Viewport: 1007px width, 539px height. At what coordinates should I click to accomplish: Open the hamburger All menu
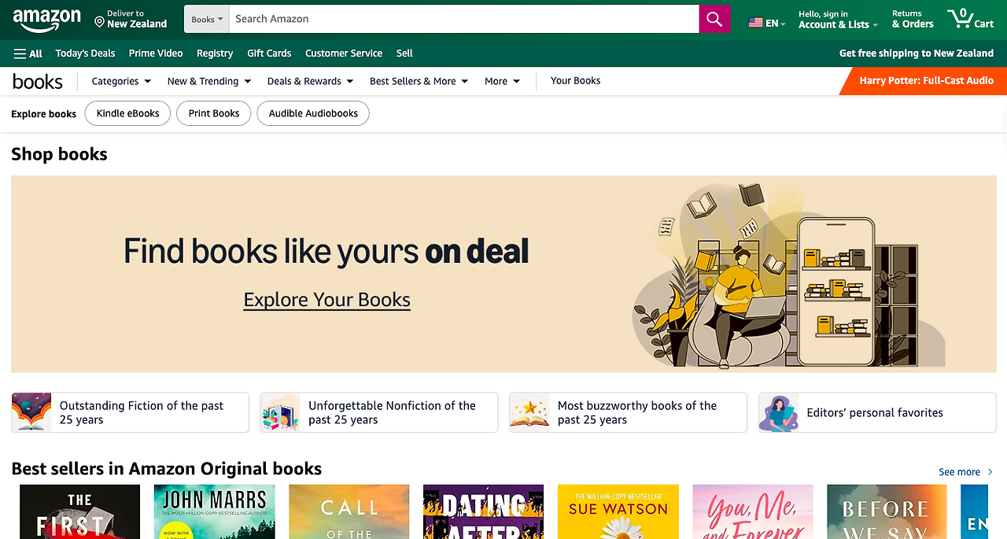[28, 54]
